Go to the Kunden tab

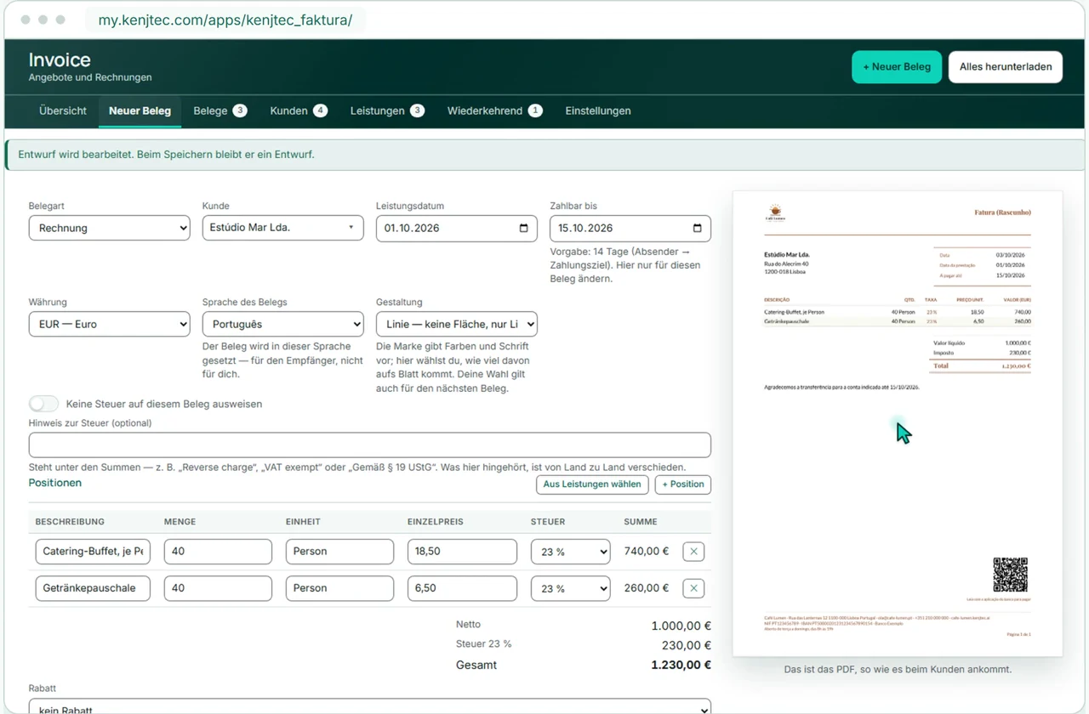point(299,110)
